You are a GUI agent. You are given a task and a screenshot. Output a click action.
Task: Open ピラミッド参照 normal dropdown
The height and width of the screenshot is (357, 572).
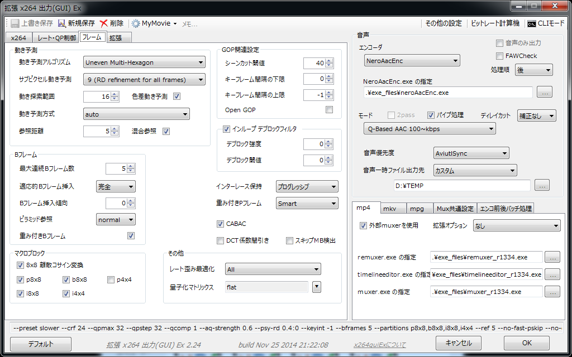[x=116, y=219]
